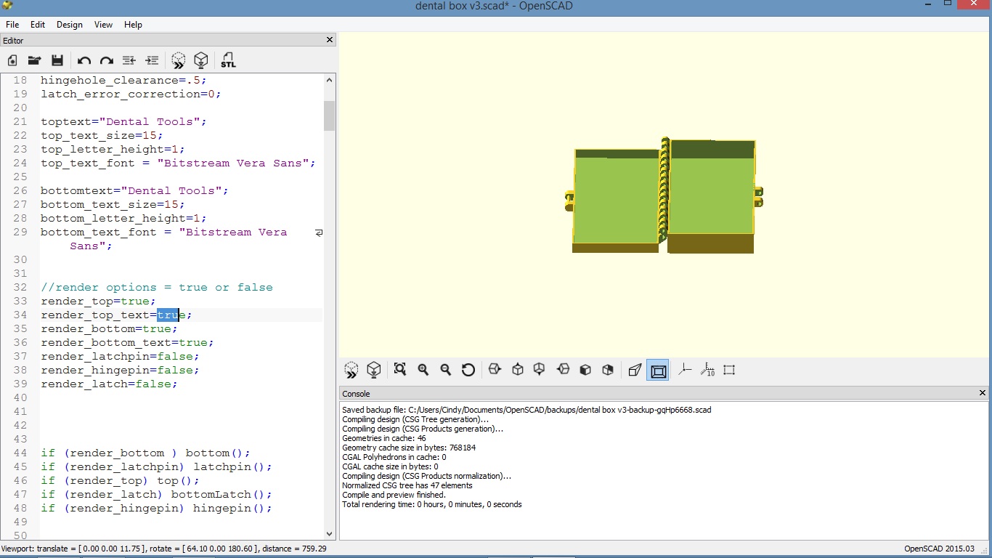Click the Editor panel title
The height and width of the screenshot is (558, 992).
tap(13, 40)
